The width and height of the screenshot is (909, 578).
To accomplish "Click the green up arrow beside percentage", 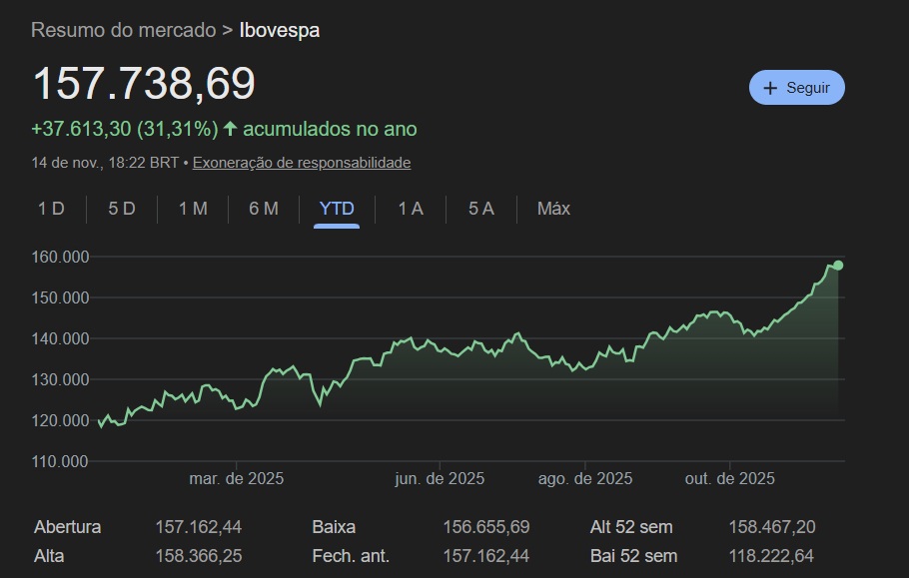I will tap(231, 129).
